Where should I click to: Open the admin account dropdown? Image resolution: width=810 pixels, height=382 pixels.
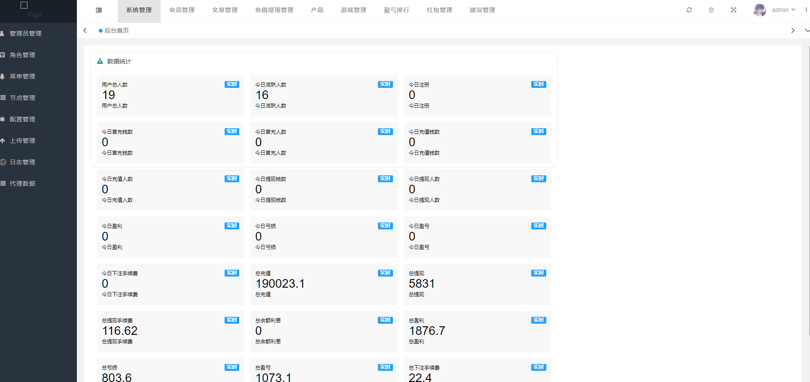click(x=784, y=10)
